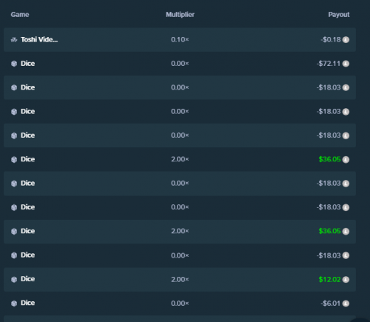Click the Payout column header
The width and height of the screenshot is (370, 322).
[339, 15]
